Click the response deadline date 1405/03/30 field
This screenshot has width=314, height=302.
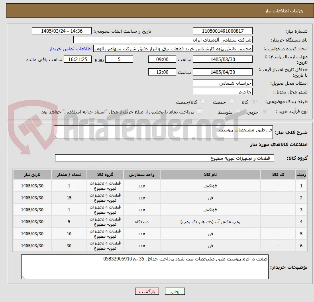222,59
